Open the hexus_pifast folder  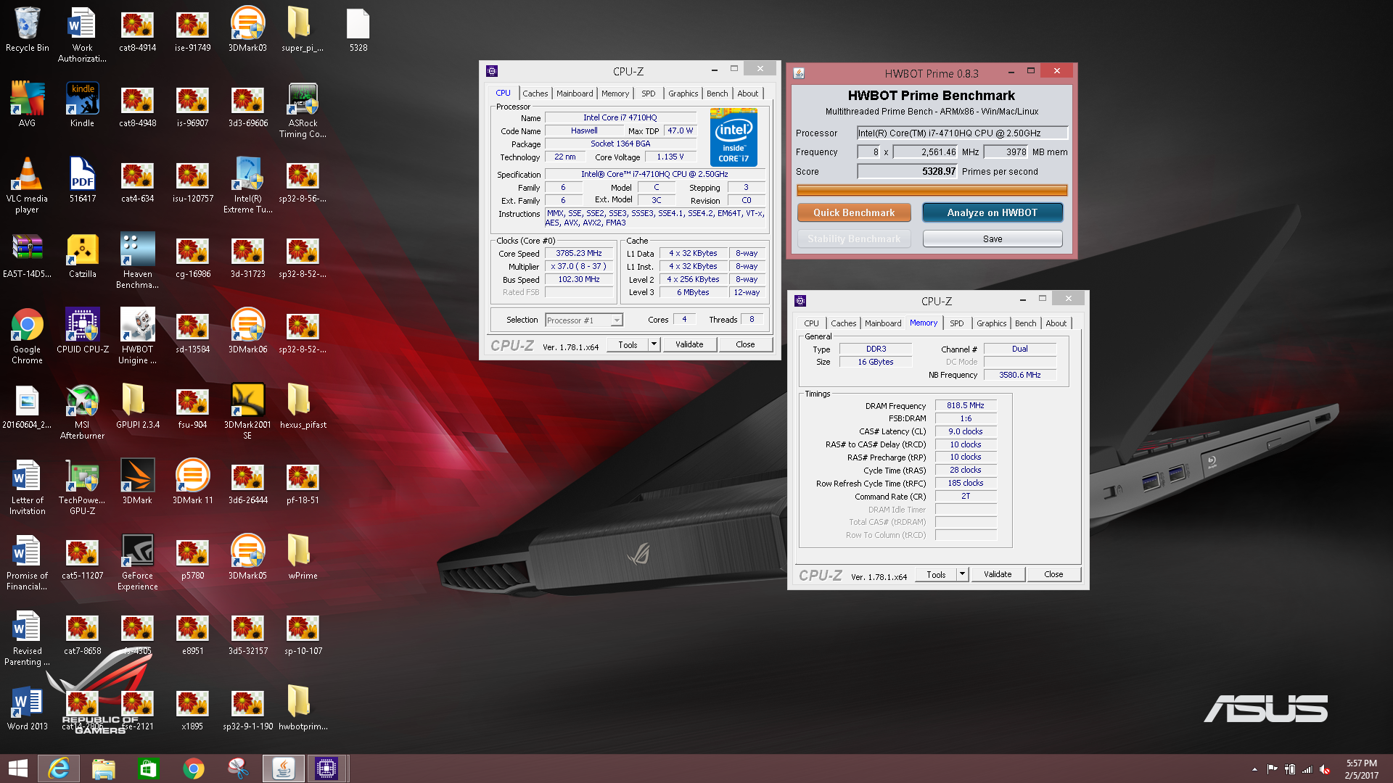(x=303, y=406)
